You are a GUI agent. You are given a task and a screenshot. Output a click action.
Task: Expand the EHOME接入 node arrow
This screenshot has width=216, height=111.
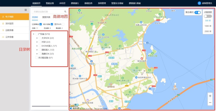pyautogui.click(x=37, y=46)
